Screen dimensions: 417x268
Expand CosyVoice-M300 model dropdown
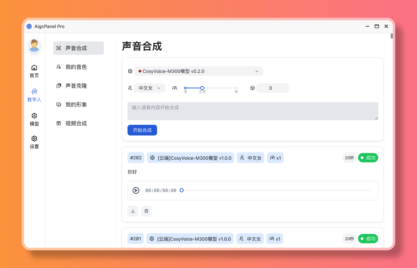click(x=199, y=71)
